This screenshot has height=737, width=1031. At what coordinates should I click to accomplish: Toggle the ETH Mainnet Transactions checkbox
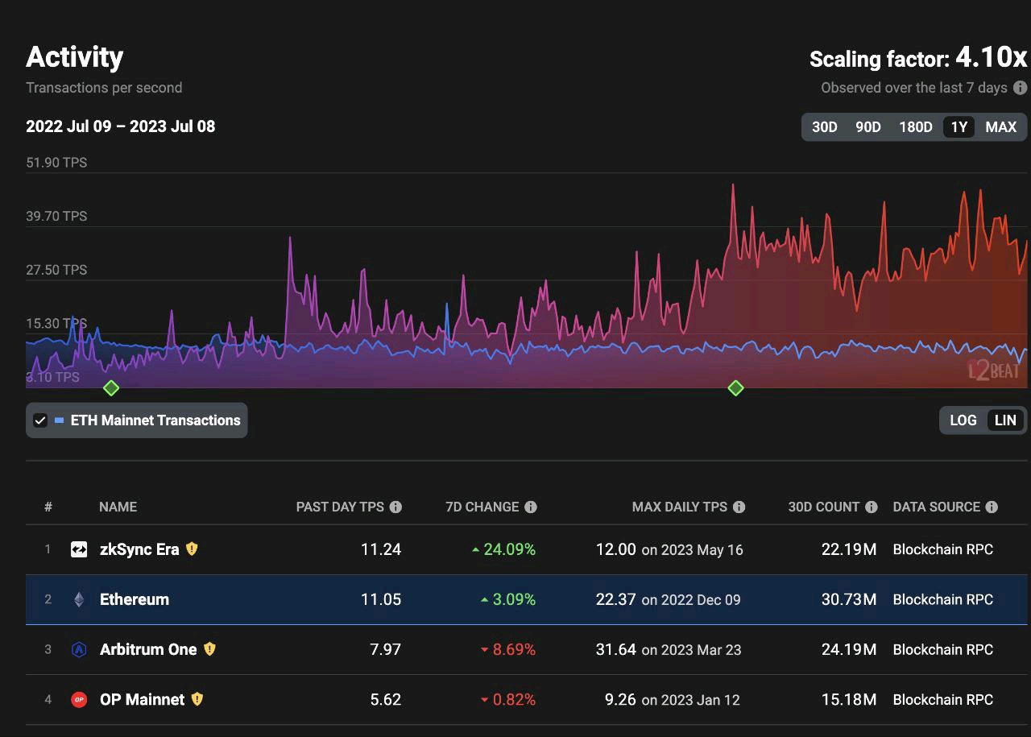[x=39, y=420]
